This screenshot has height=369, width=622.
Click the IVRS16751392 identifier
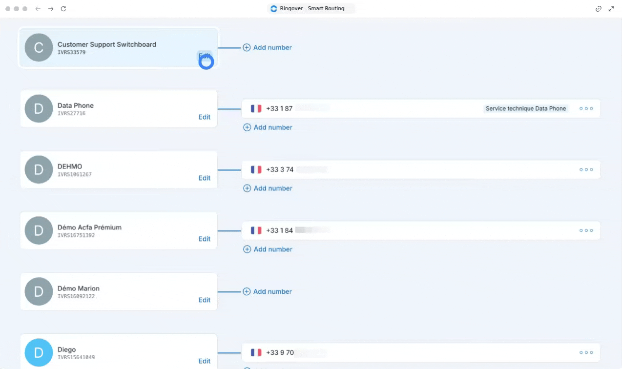pyautogui.click(x=76, y=235)
